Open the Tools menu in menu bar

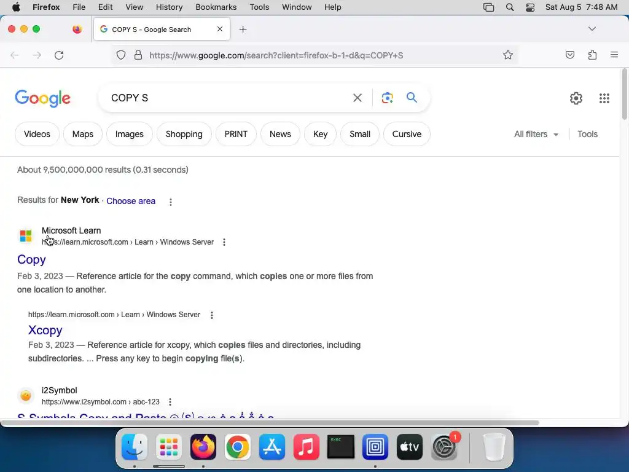pos(259,7)
